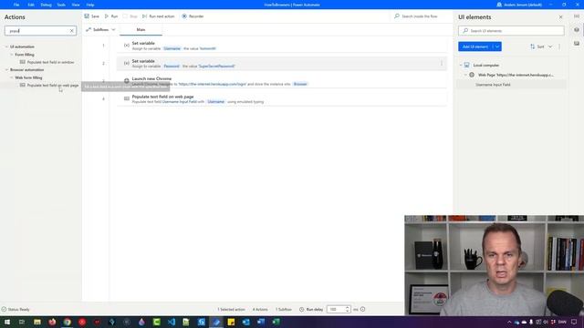Click the Sort arrows icon in UI elements
This screenshot has width=584, height=328.
533,46
